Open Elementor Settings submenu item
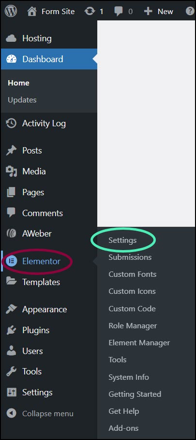This screenshot has height=440, width=196. point(122,240)
